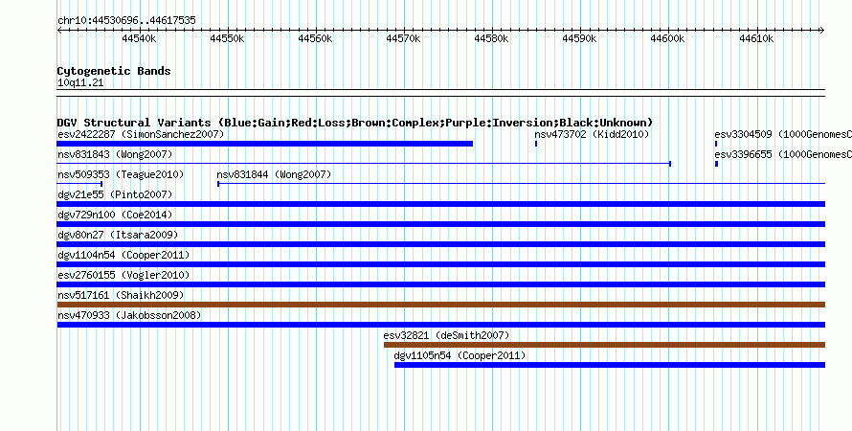Click dgv80n27 (Itsara2009) label
The width and height of the screenshot is (852, 431).
pyautogui.click(x=118, y=235)
